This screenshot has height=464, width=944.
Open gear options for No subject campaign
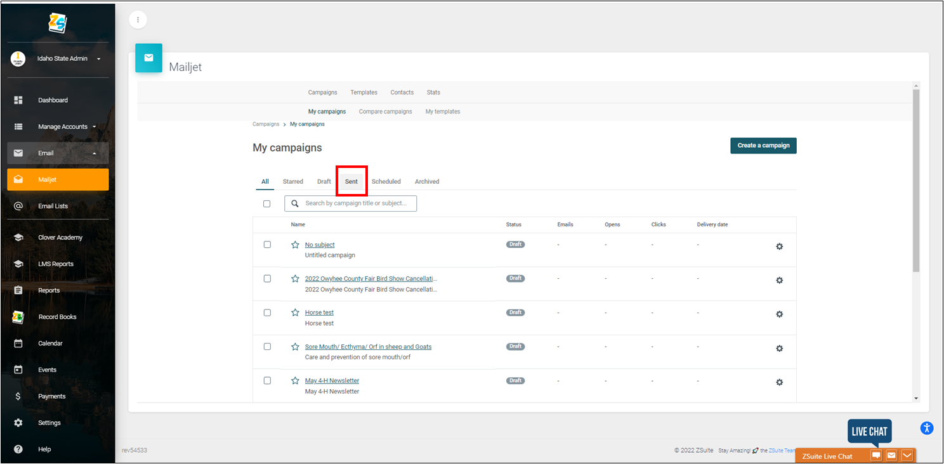(x=780, y=247)
